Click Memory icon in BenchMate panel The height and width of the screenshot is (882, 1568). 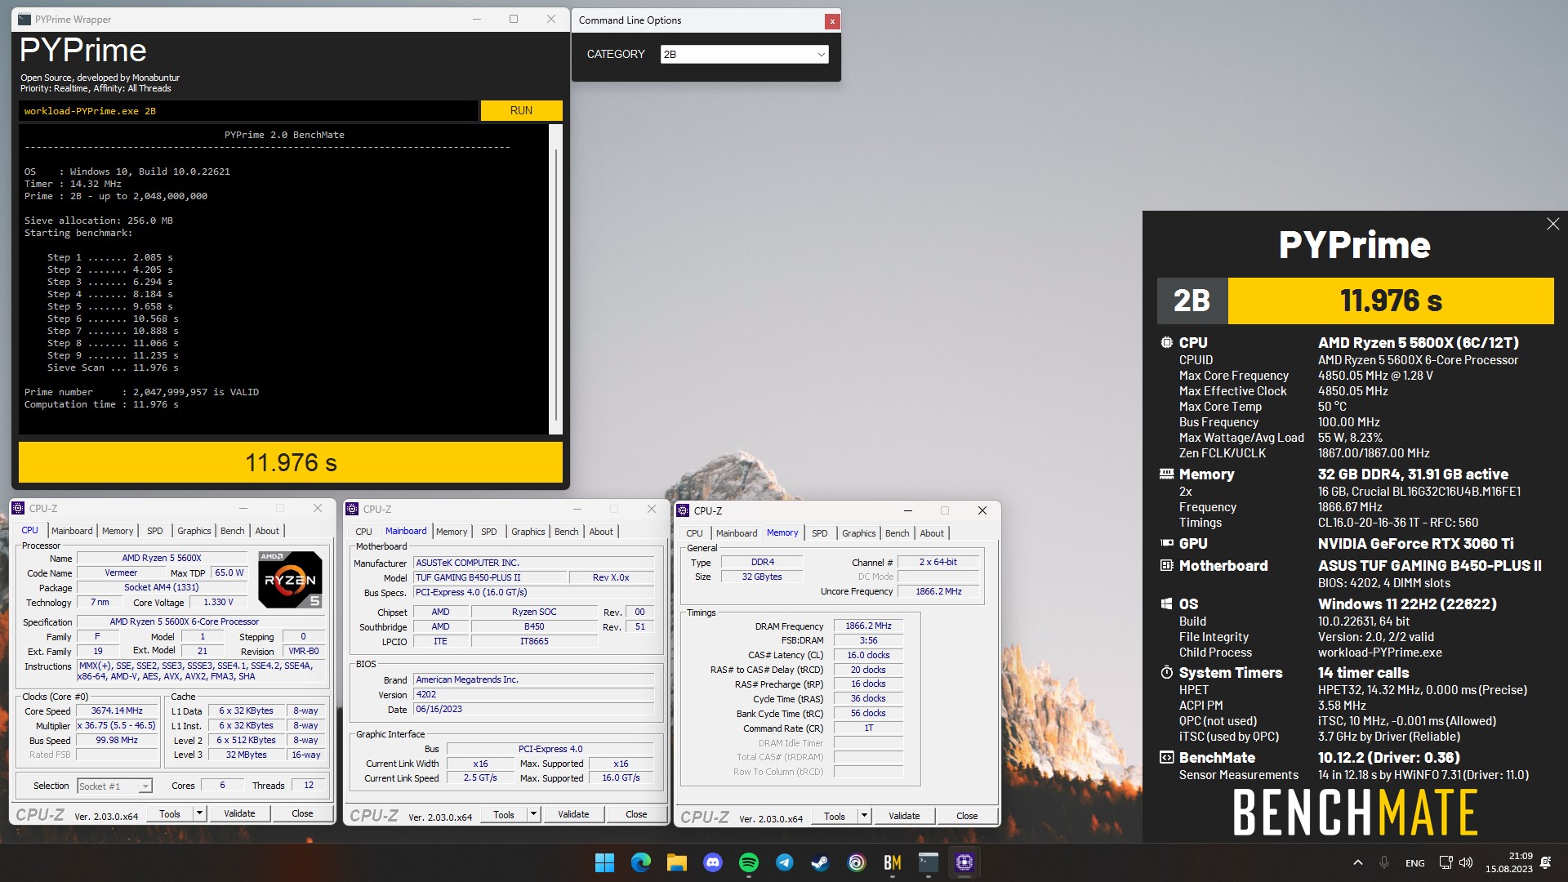[x=1167, y=474]
